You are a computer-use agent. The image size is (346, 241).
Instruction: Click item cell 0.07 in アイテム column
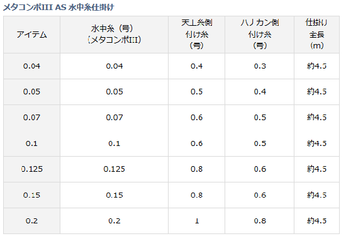(31, 118)
